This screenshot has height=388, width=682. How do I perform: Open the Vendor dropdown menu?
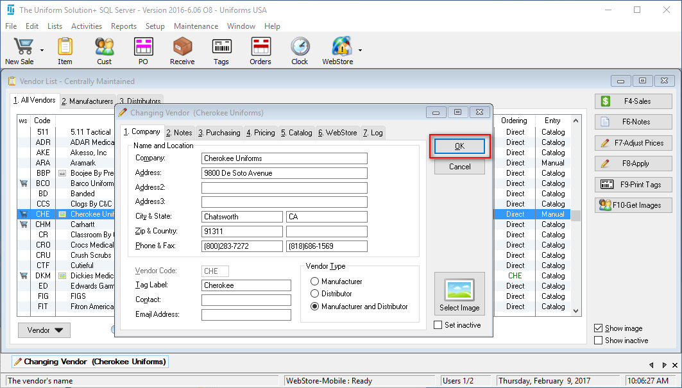pos(44,330)
